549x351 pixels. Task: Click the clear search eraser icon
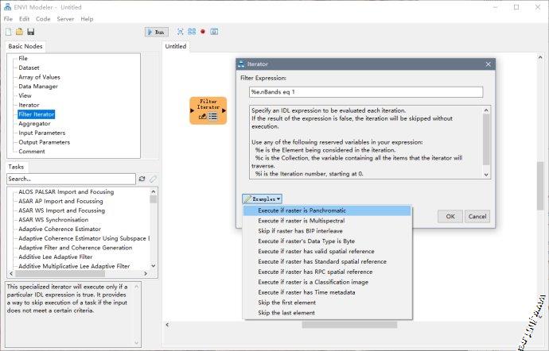pos(153,179)
